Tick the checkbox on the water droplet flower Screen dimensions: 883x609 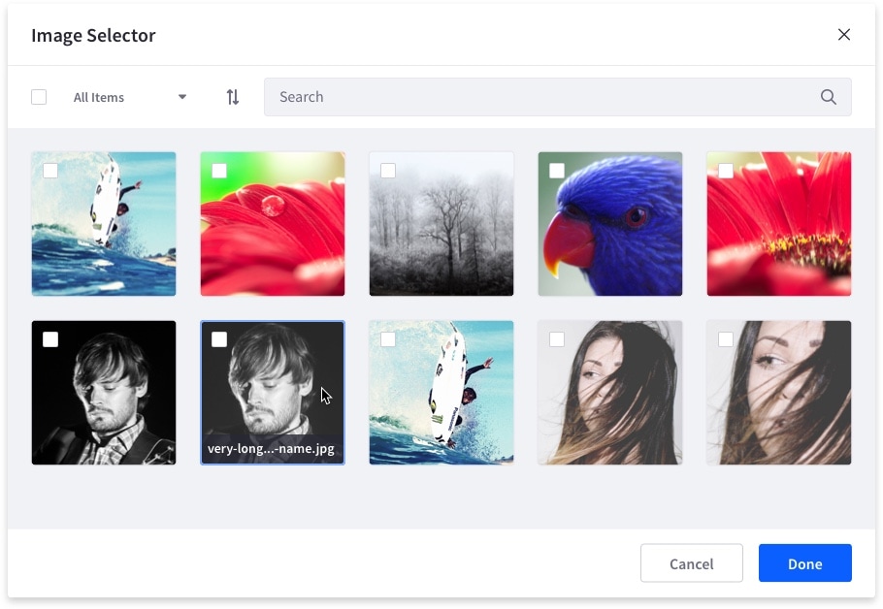click(219, 171)
